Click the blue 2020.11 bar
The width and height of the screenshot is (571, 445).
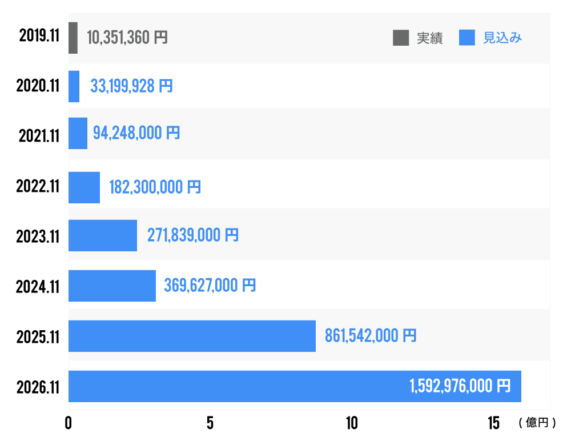(x=74, y=86)
